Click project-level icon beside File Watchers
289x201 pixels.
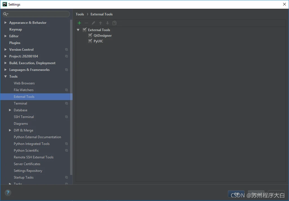coord(66,90)
